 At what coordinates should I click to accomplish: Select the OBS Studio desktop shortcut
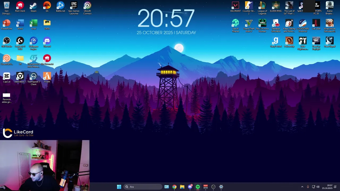(7, 42)
